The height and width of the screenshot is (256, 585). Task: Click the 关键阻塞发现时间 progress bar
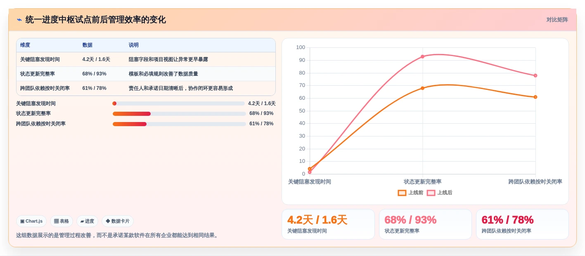click(x=178, y=103)
